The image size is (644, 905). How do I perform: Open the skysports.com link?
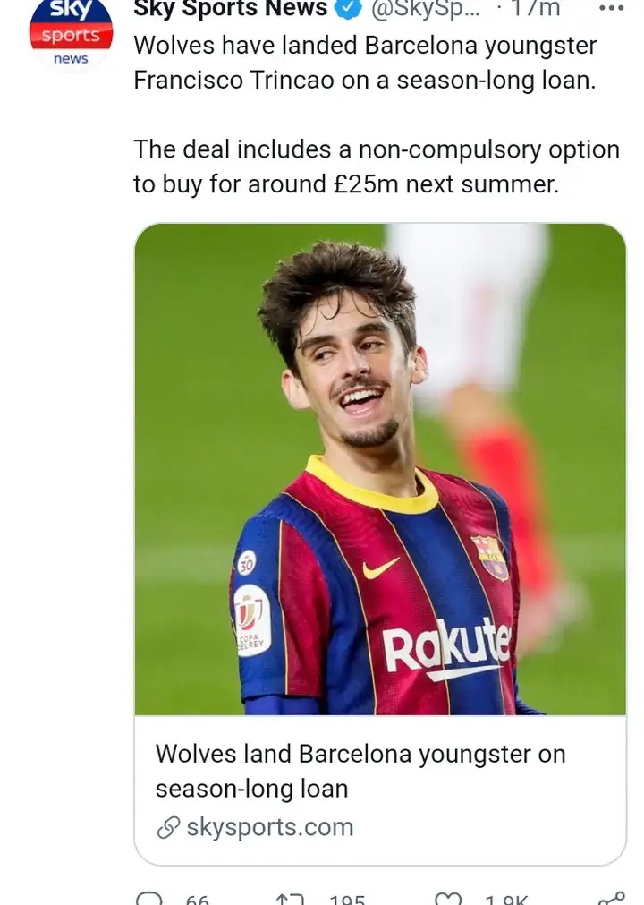click(270, 827)
